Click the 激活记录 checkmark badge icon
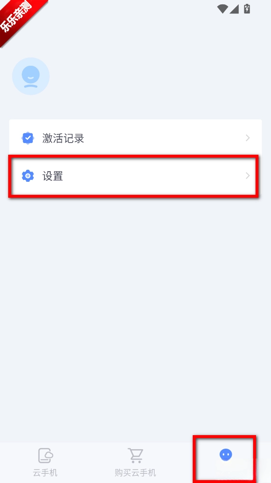 28,138
